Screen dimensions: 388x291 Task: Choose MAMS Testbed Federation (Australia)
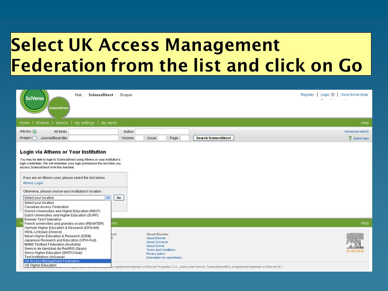(x=67, y=245)
